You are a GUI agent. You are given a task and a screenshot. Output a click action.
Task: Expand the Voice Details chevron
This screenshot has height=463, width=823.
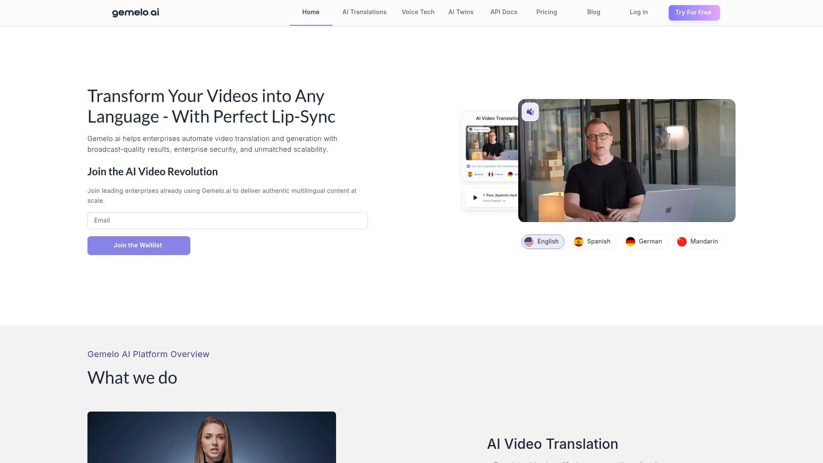pos(504,201)
